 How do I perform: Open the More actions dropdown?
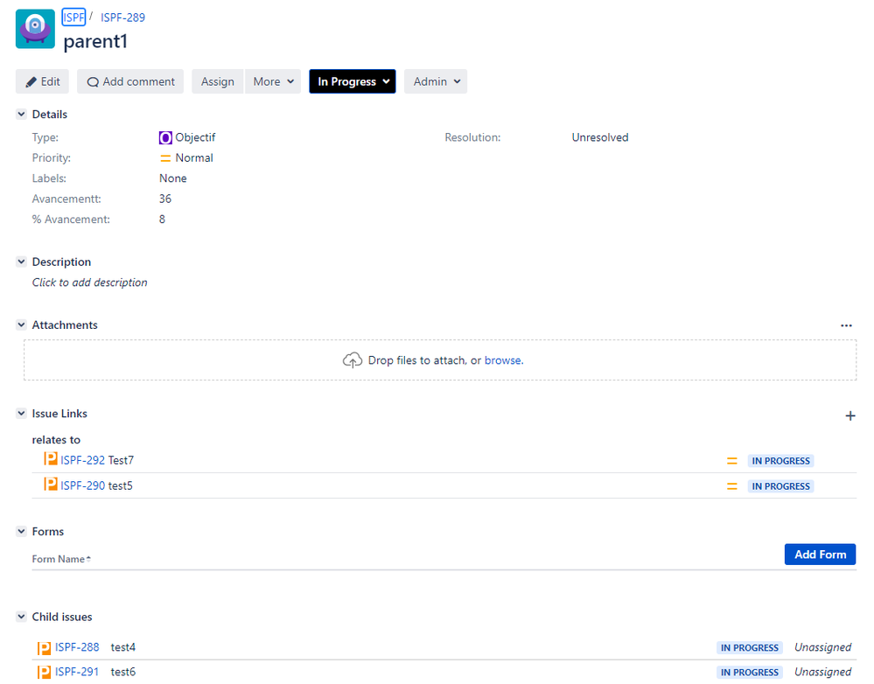point(273,82)
